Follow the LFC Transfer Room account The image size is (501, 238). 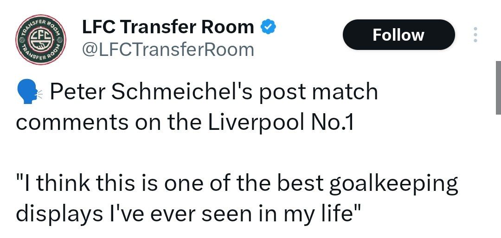(x=398, y=35)
